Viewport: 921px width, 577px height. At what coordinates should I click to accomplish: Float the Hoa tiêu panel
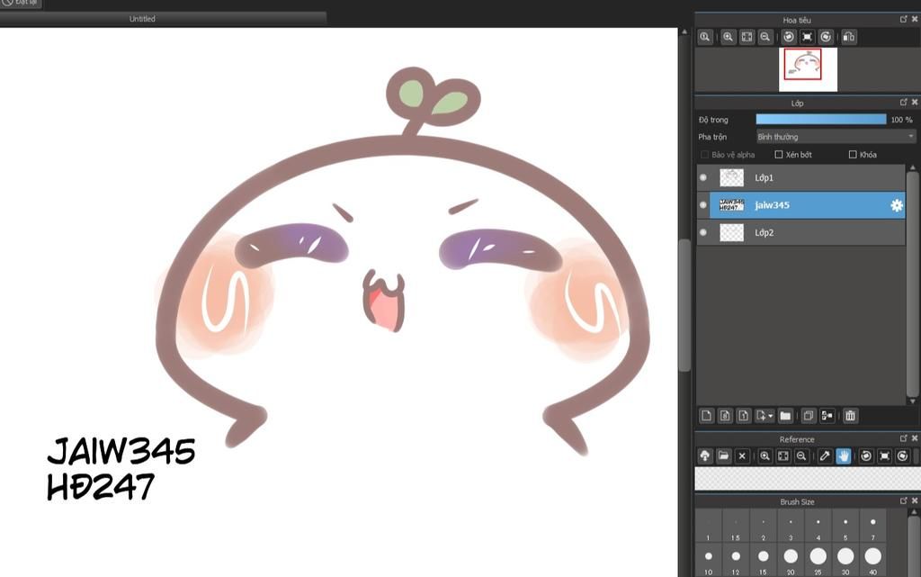click(x=903, y=20)
